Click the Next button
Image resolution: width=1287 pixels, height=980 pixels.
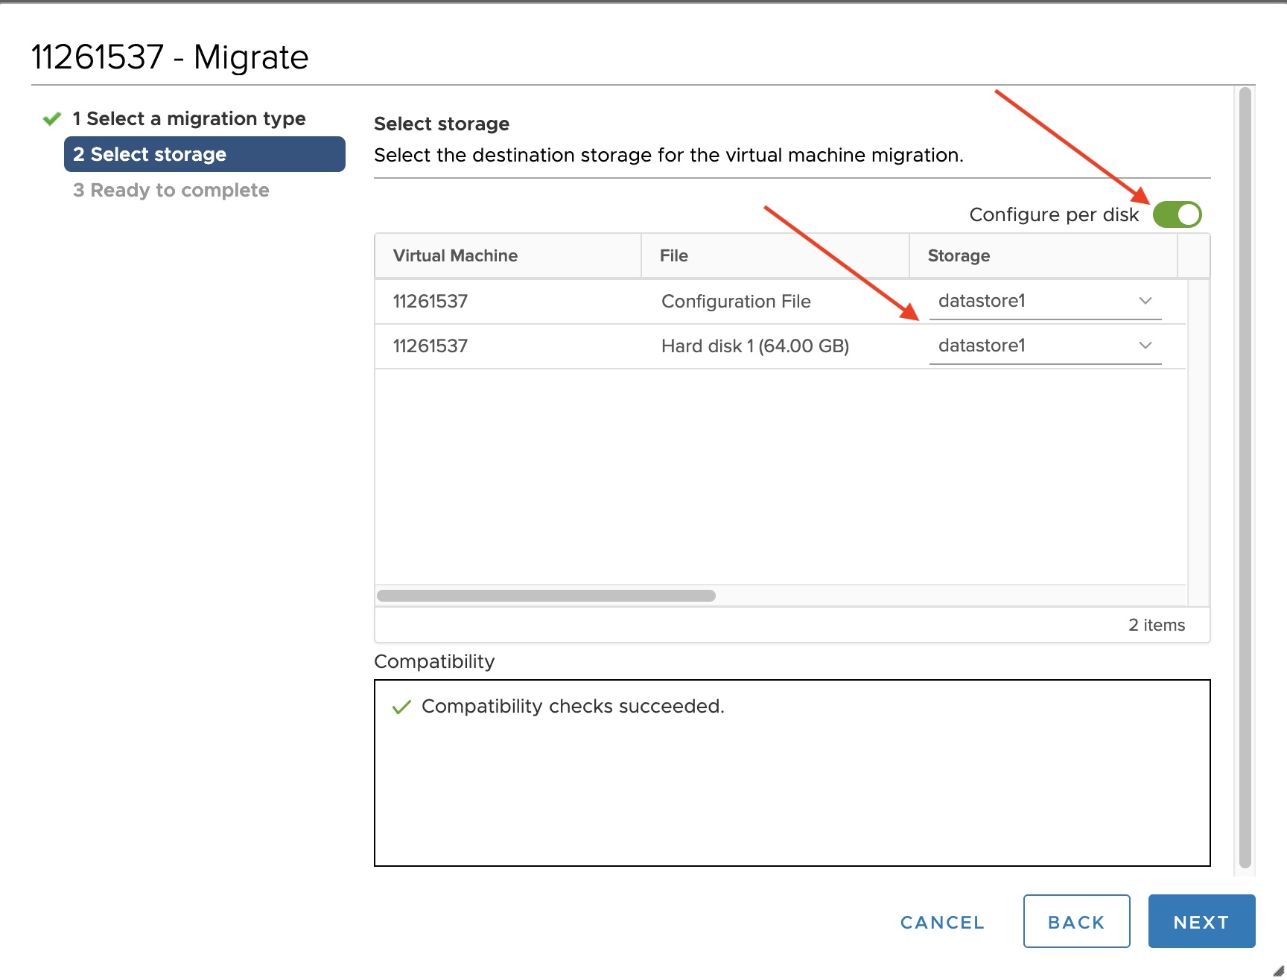click(1201, 921)
